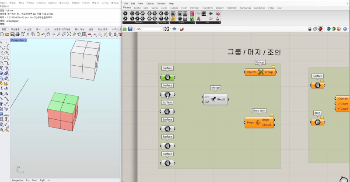Viewport: 350px width, 182px height.
Task: Click Zoom Extents icon in Rhino toolbar
Action: tap(69, 34)
